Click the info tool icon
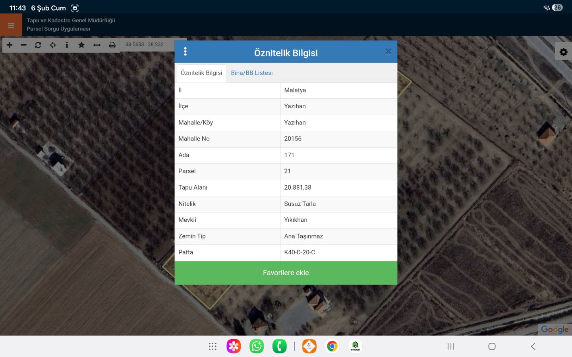 (67, 45)
